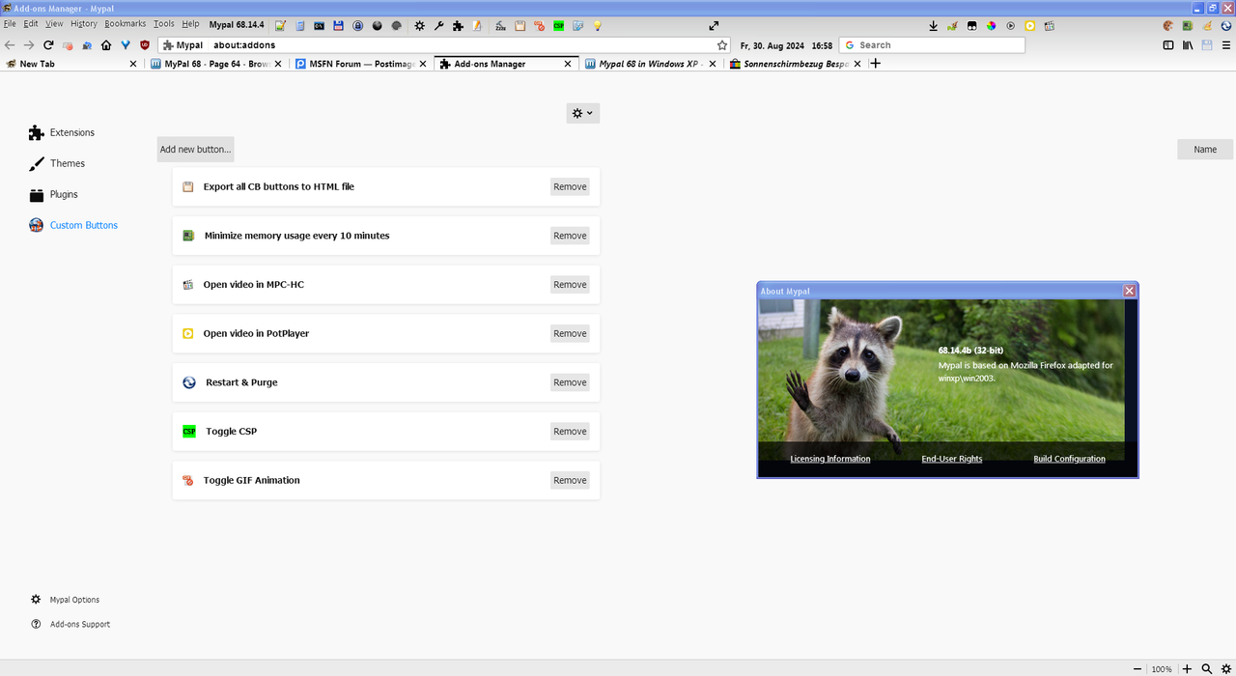Reload the current page
This screenshot has width=1236, height=676.
click(48, 45)
